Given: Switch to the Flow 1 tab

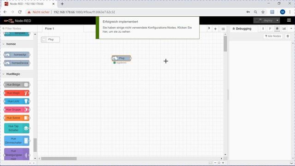Looking at the screenshot, I should tap(49, 29).
